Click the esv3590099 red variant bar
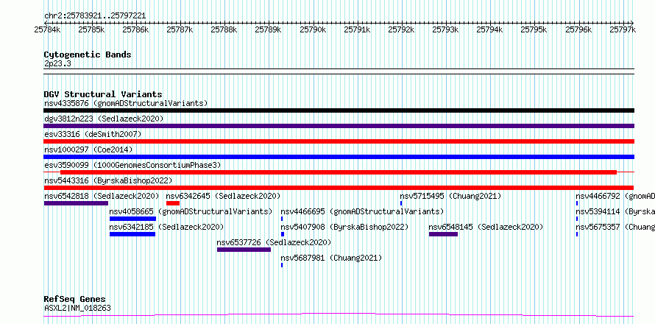The image size is (655, 324). (x=339, y=172)
